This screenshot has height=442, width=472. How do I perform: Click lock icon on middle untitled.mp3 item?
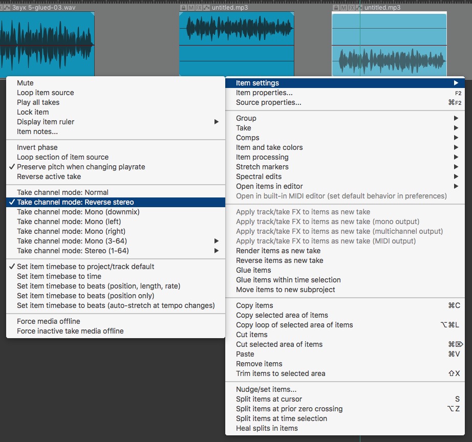tap(183, 8)
